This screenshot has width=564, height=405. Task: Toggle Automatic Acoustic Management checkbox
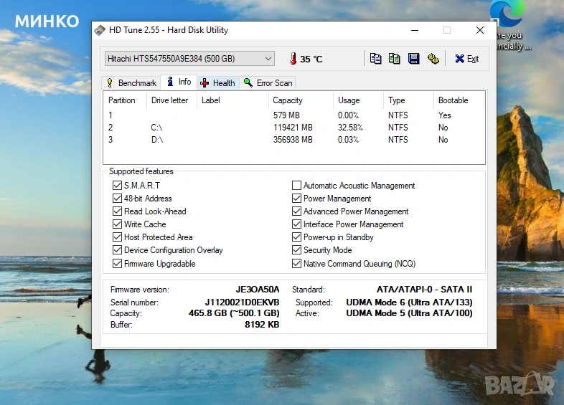pos(296,186)
